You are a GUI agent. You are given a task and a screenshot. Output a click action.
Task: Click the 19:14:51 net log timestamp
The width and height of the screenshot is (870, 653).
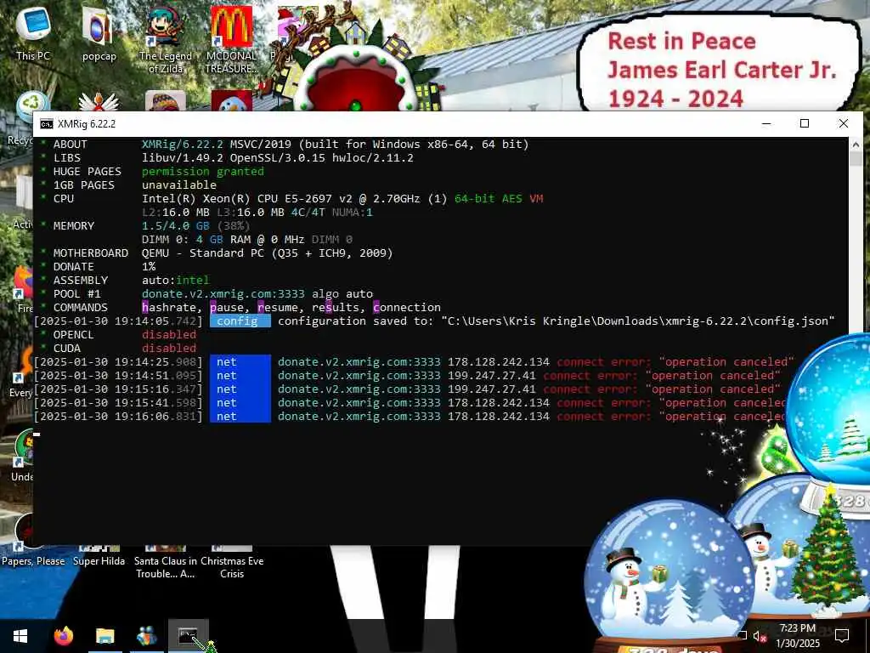[118, 375]
